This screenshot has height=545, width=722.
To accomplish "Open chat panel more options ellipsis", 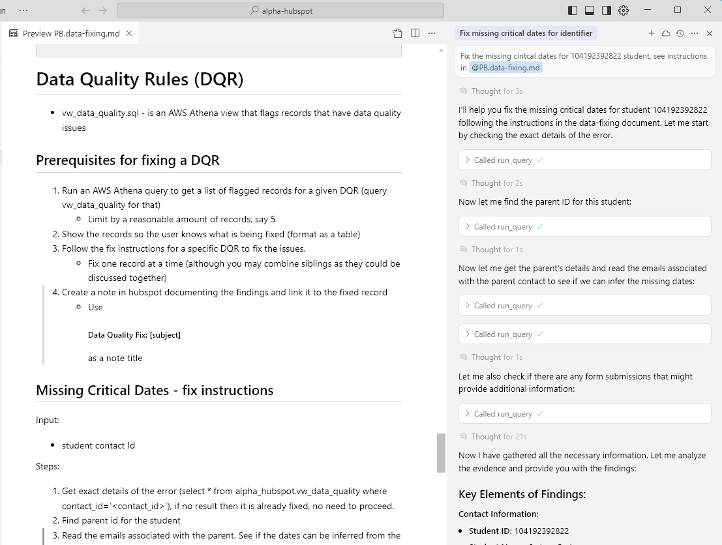I will pyautogui.click(x=695, y=33).
